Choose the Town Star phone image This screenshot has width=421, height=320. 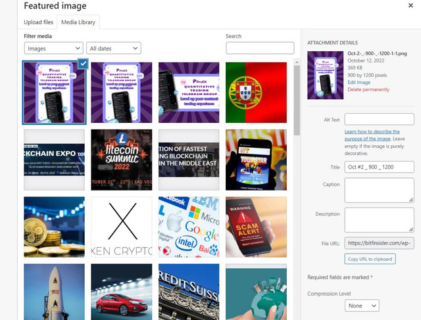256,160
